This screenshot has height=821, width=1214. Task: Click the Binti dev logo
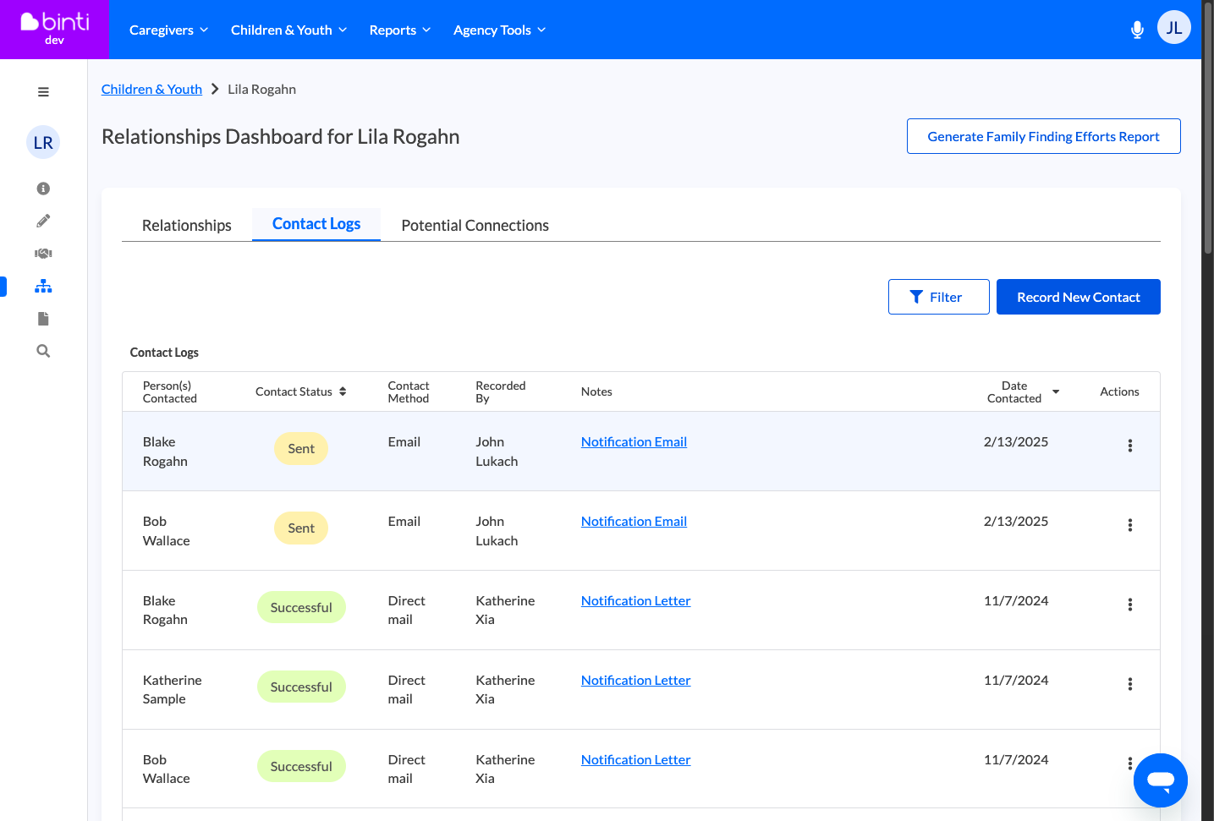tap(55, 29)
